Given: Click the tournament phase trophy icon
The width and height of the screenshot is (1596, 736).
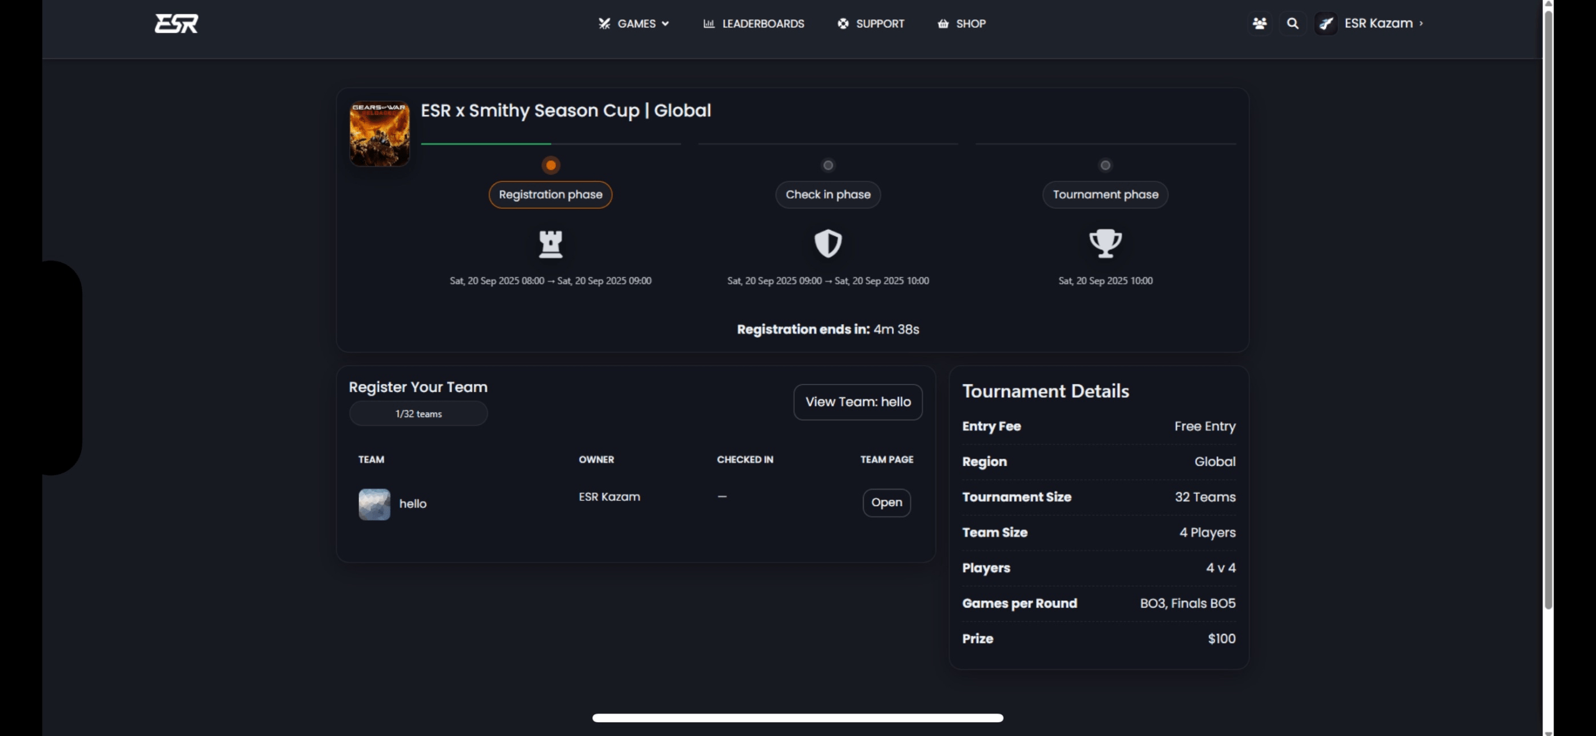Looking at the screenshot, I should (1105, 244).
